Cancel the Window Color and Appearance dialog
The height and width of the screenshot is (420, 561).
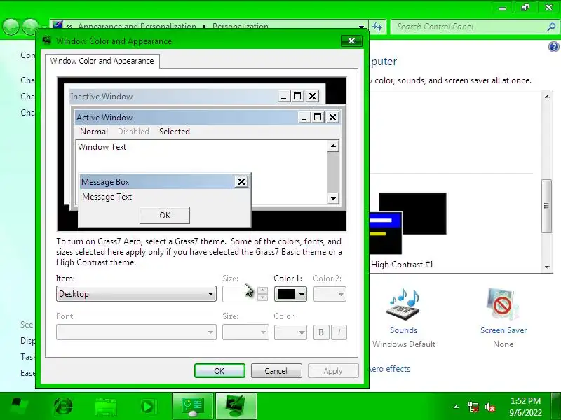(x=276, y=371)
